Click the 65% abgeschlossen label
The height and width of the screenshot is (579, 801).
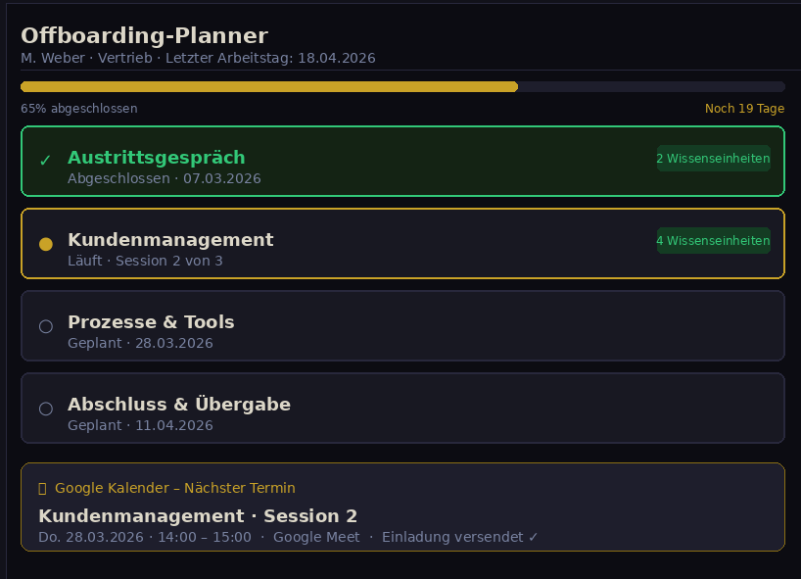pos(79,108)
